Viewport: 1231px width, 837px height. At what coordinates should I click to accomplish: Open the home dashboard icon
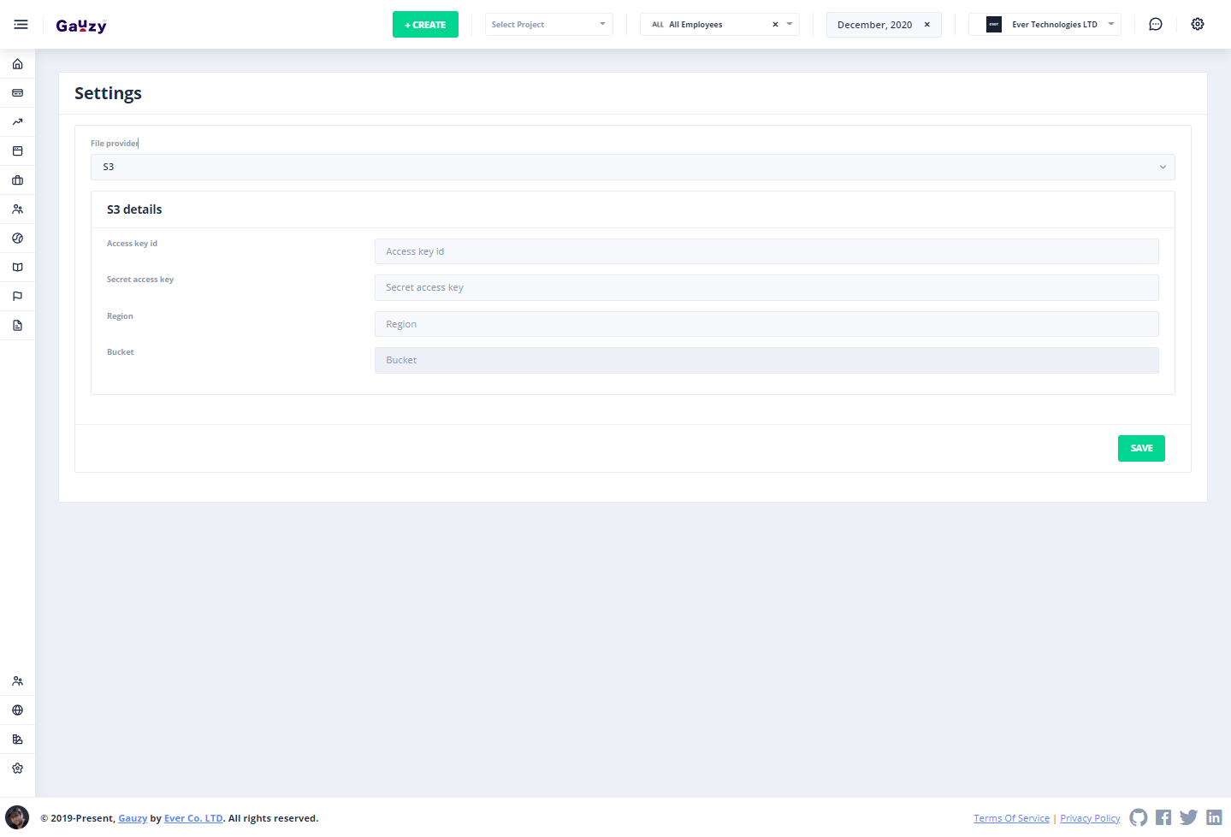[x=17, y=64]
